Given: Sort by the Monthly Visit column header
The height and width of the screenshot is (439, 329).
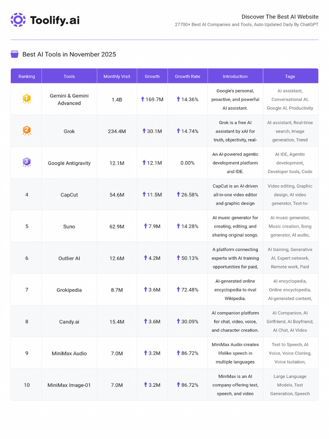Looking at the screenshot, I should click(117, 76).
